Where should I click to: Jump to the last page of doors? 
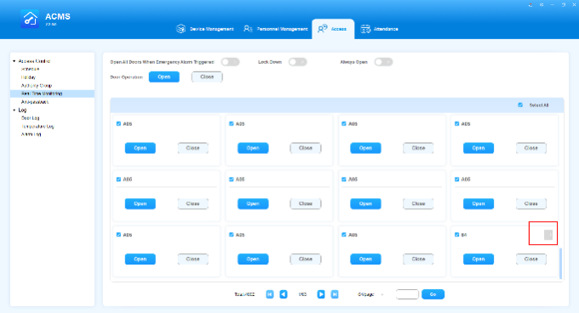tap(335, 294)
